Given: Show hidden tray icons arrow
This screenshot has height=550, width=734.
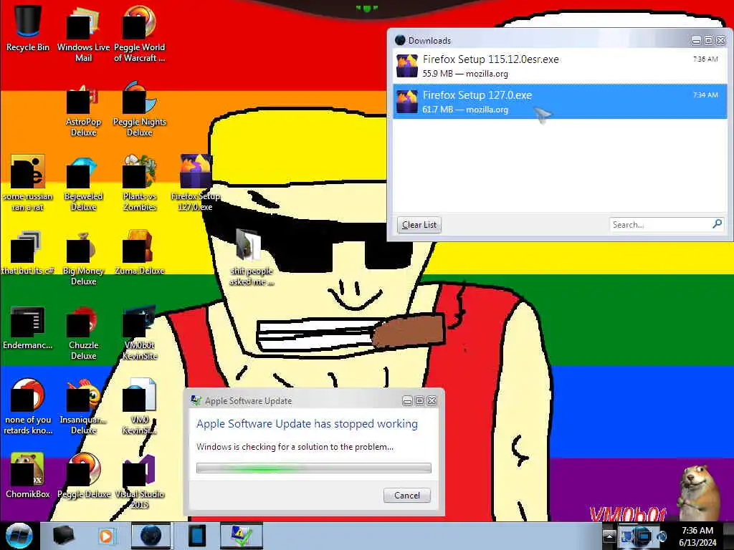Looking at the screenshot, I should 609,536.
